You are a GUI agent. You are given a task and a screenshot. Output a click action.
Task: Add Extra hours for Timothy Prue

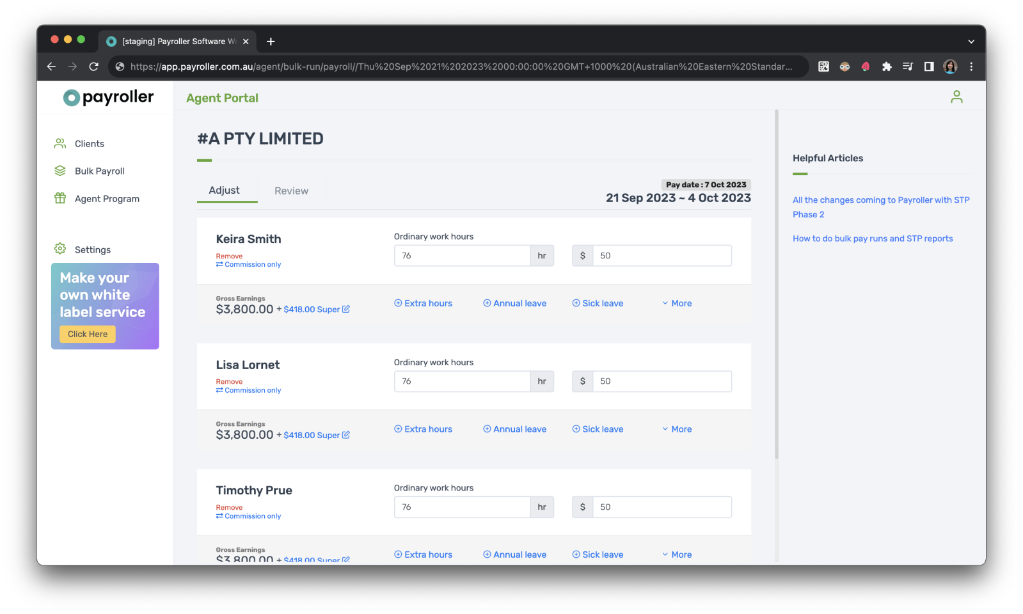click(x=423, y=555)
